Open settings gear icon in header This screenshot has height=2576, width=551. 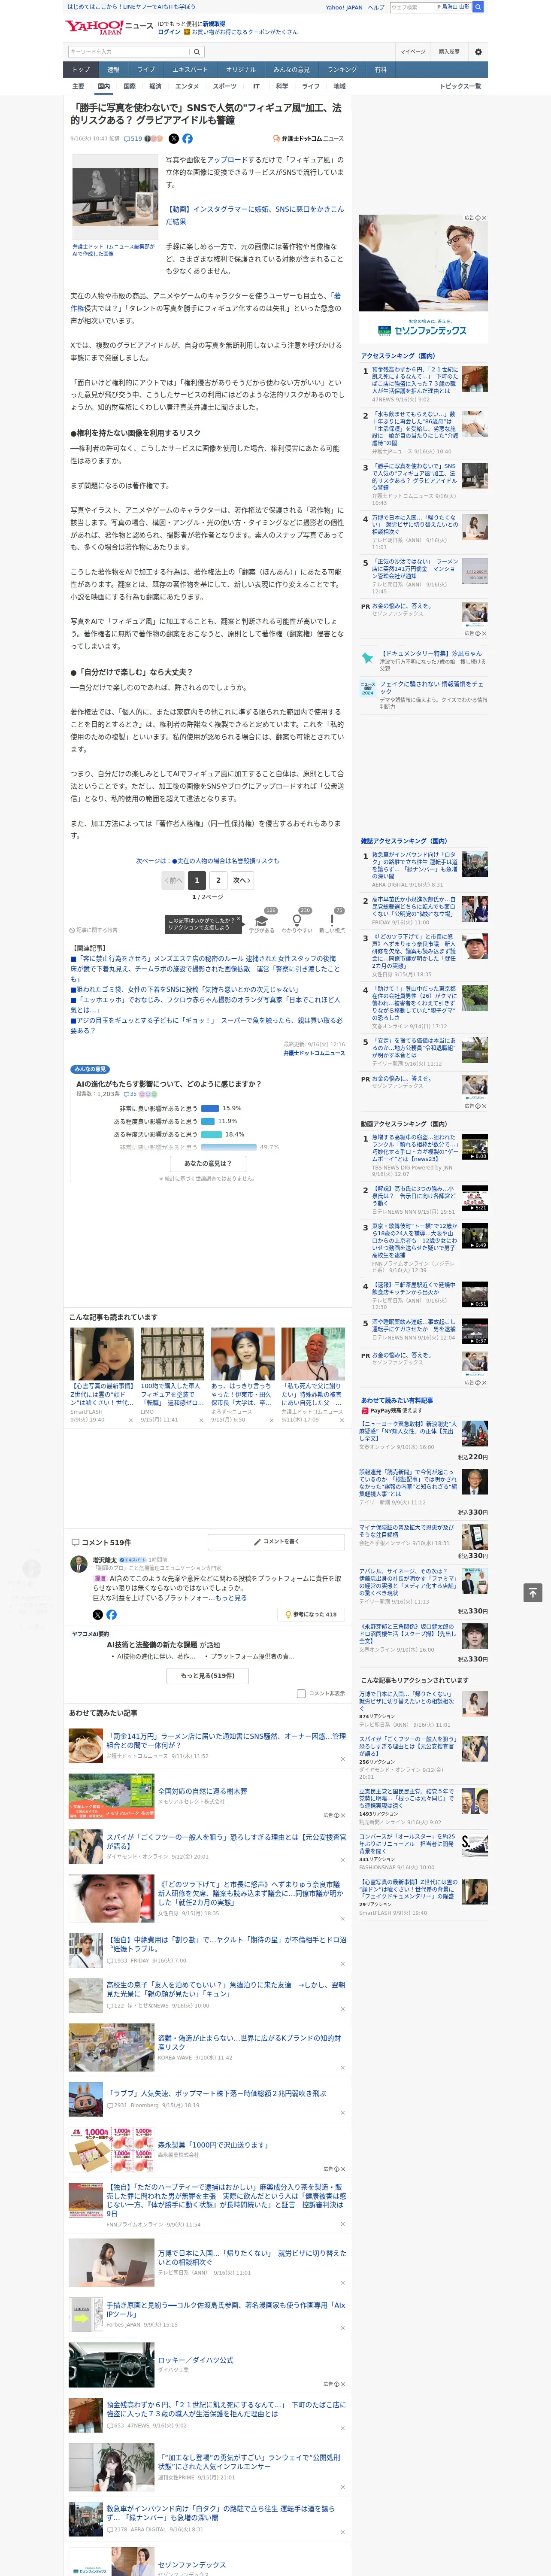[x=478, y=52]
